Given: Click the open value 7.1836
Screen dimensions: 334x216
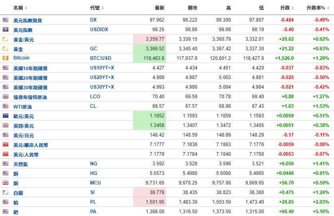Looking at the screenshot, I should point(190,145).
